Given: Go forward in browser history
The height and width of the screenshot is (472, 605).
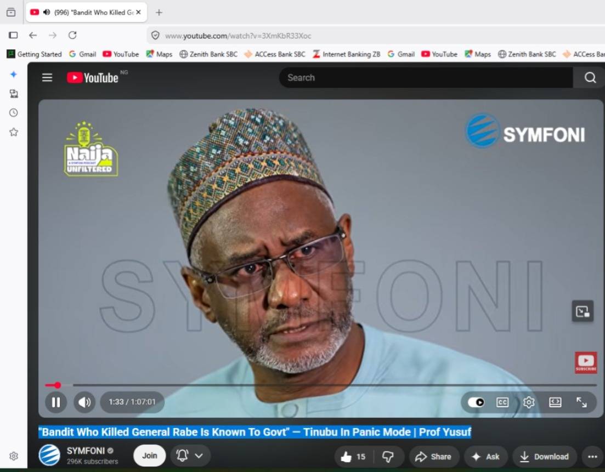Looking at the screenshot, I should pyautogui.click(x=53, y=36).
